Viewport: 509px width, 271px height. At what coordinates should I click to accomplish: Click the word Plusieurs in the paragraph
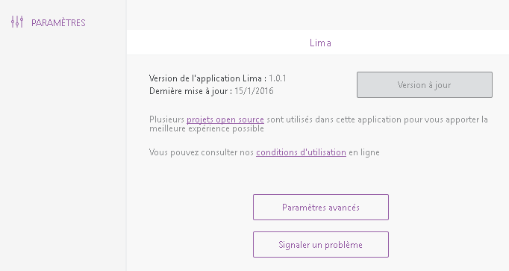click(x=166, y=119)
